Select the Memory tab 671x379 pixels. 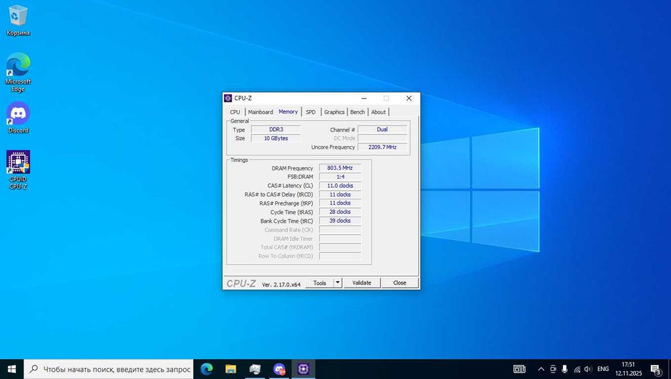[288, 111]
